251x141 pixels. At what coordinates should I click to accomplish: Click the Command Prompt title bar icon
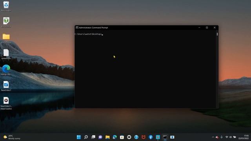pyautogui.click(x=77, y=28)
